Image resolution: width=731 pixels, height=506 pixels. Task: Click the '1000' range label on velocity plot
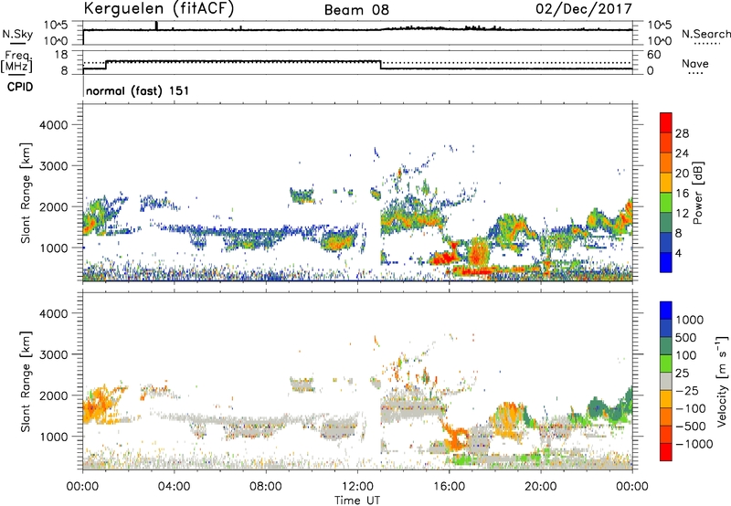53,436
